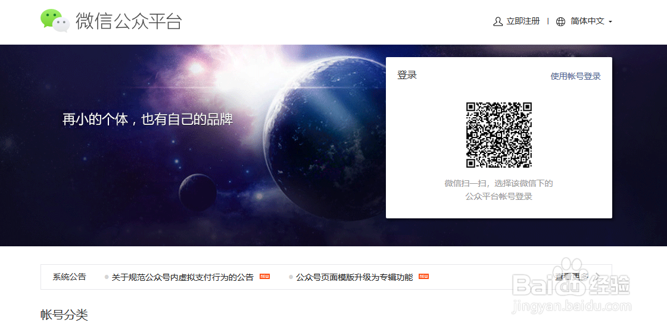
Task: Click the hint line 公众平台帐号登录
Action: coord(499,196)
